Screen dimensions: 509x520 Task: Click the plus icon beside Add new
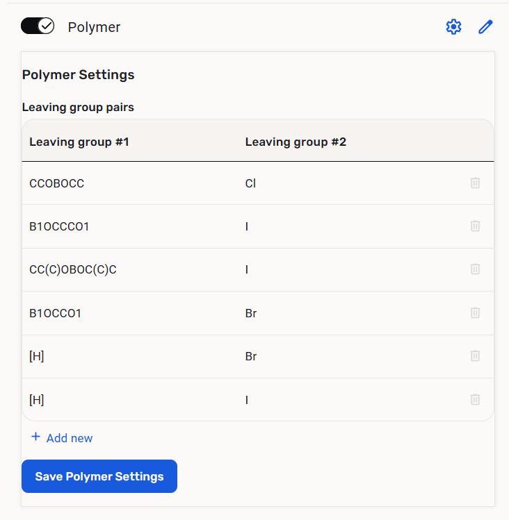tap(36, 437)
